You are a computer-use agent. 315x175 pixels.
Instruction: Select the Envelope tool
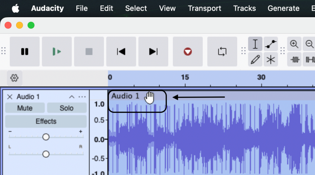pos(271,44)
